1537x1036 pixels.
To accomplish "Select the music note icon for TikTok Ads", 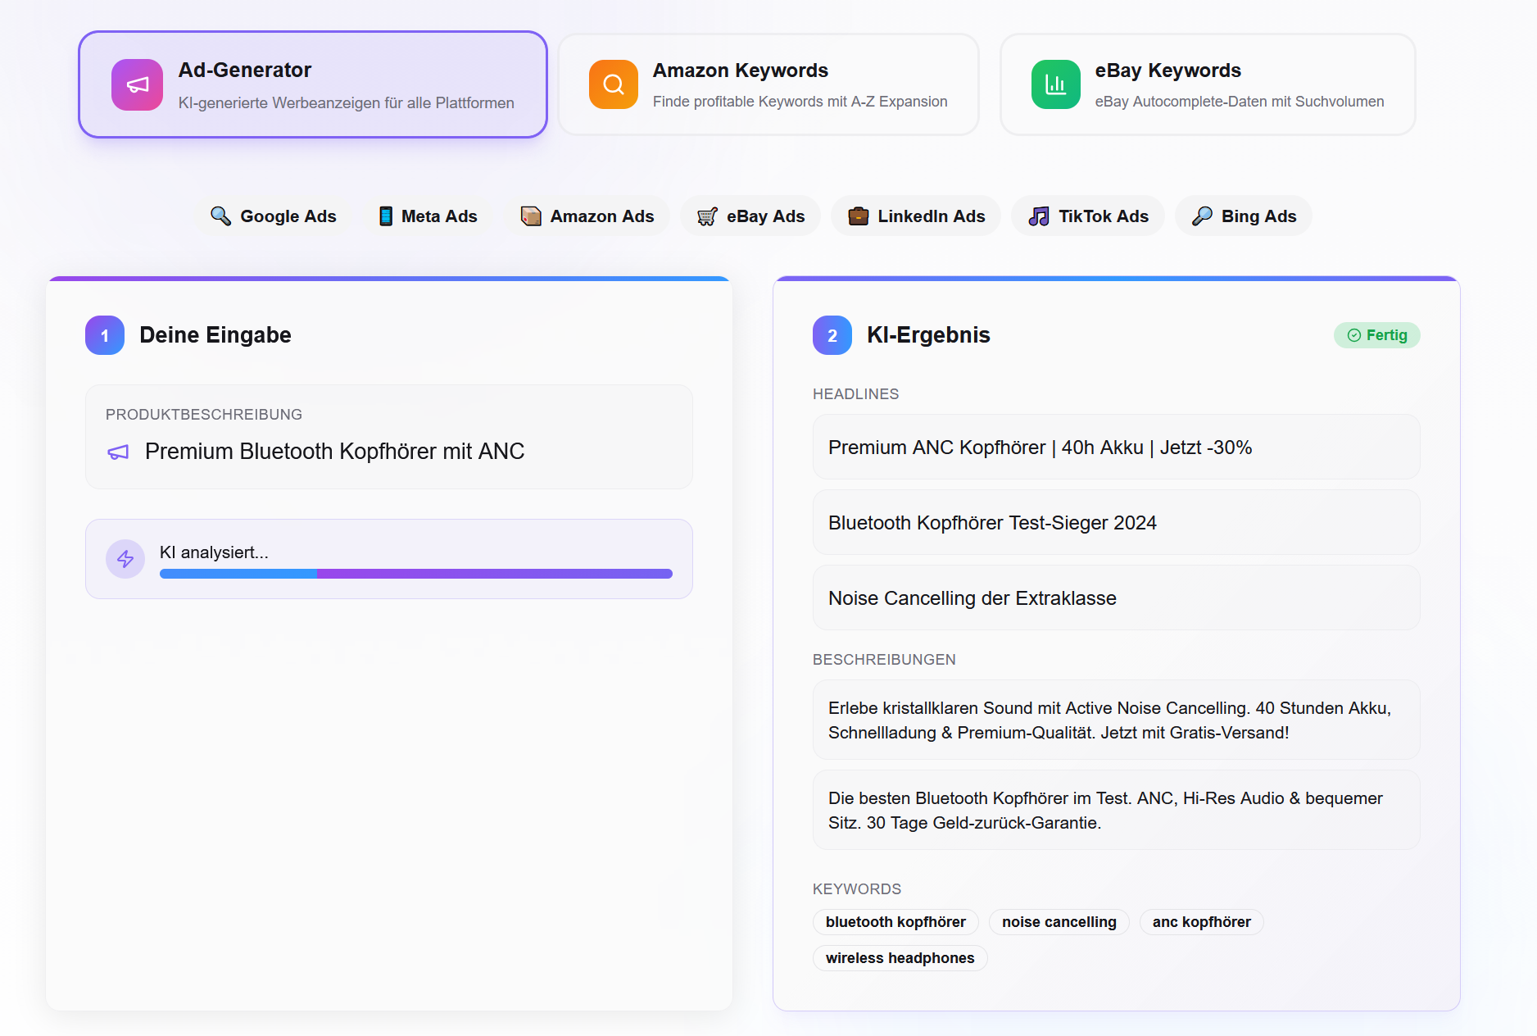I will point(1038,216).
